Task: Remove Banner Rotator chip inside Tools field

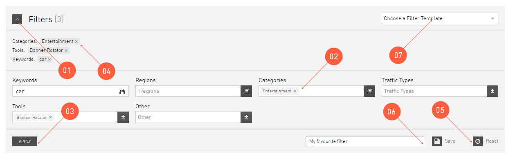Action: pyautogui.click(x=50, y=117)
